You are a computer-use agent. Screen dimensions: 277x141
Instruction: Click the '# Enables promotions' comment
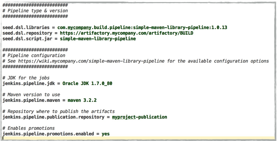pos(28,128)
